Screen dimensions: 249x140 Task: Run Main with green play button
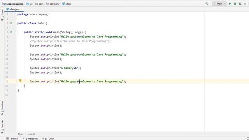(x=230, y=3)
